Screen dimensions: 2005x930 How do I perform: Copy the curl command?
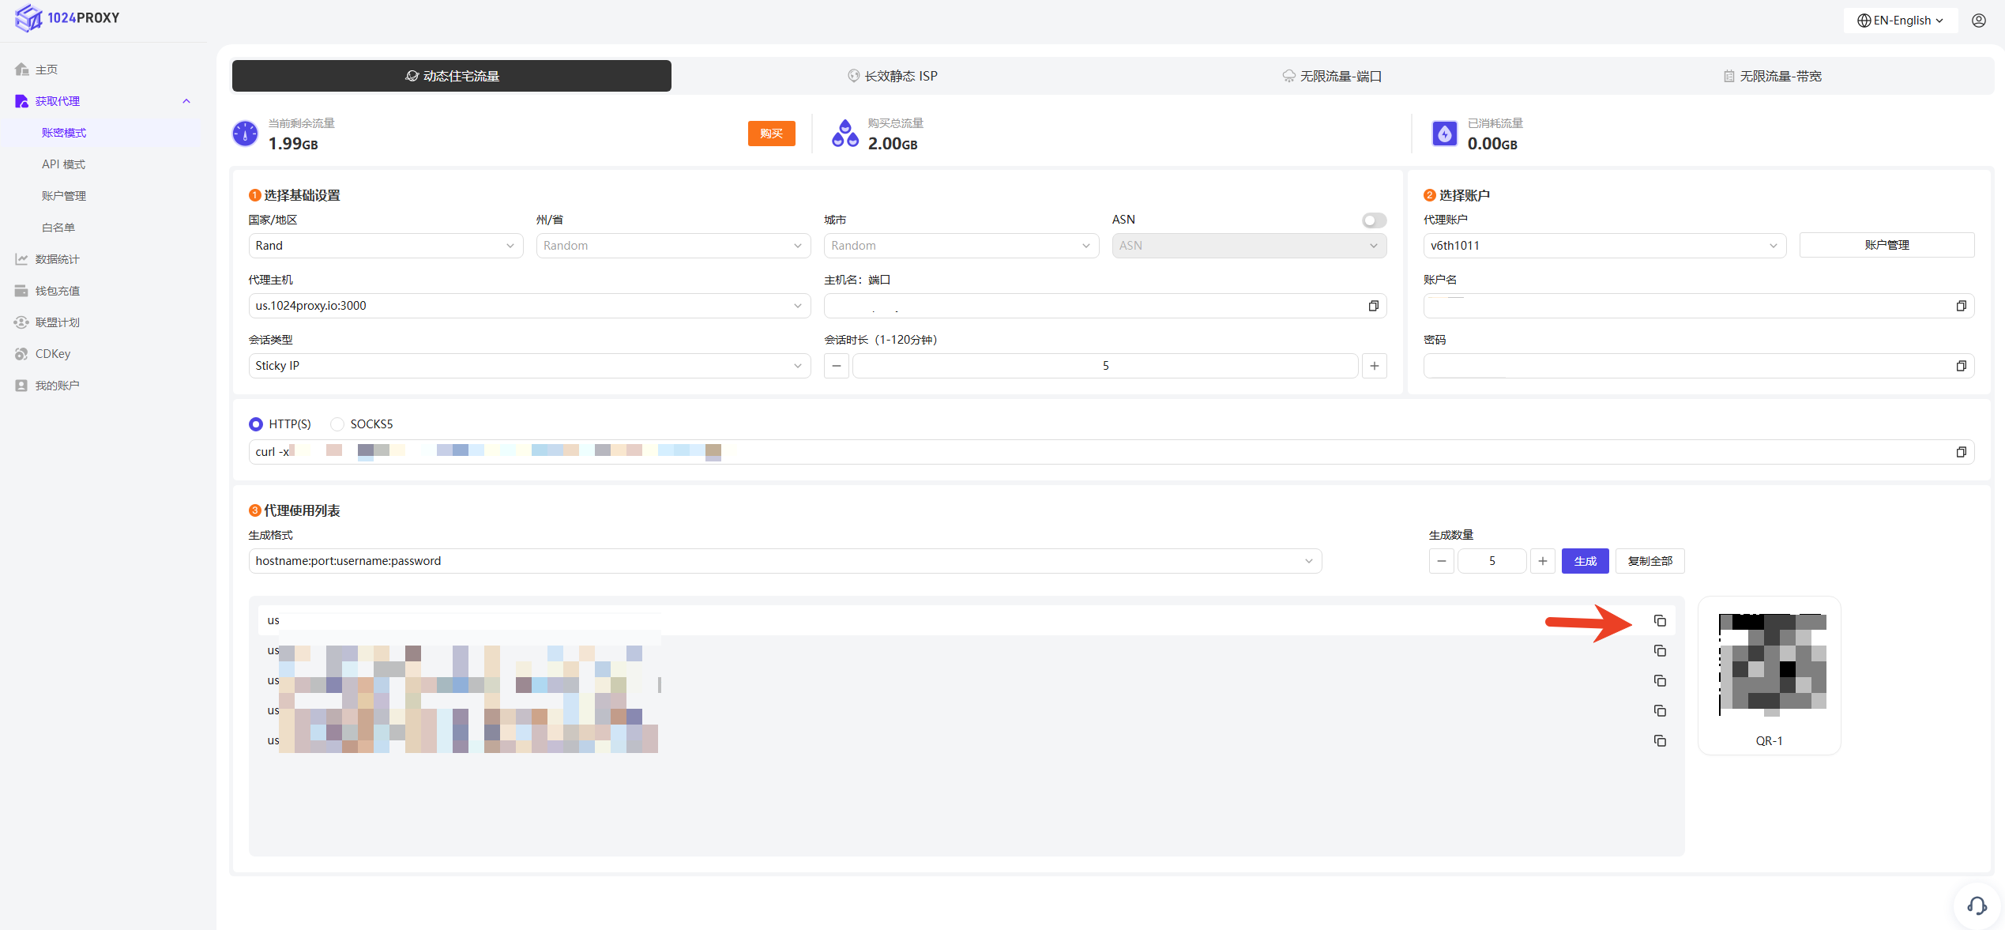point(1961,452)
